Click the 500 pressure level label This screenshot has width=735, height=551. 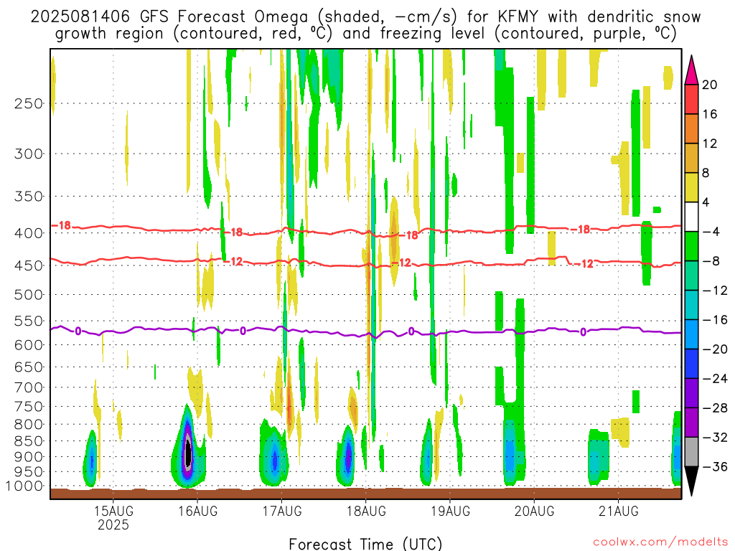29,295
